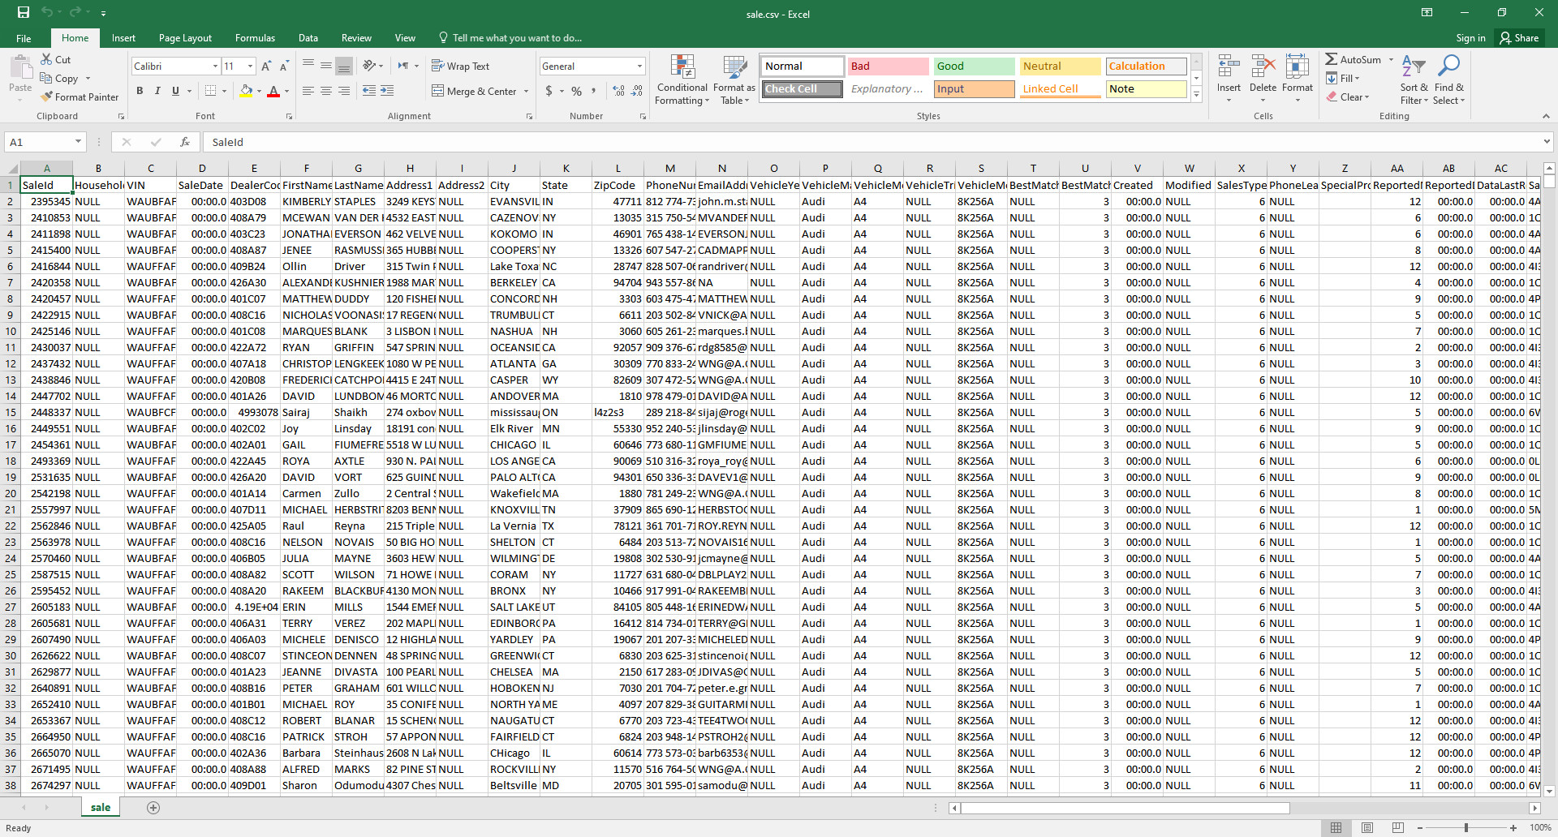Open the font name dropdown
1558x837 pixels.
pos(215,66)
